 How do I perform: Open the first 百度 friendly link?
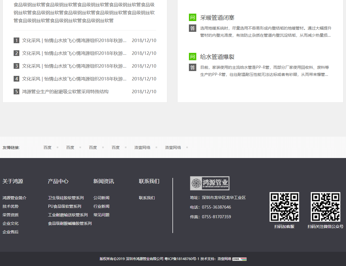pyautogui.click(x=47, y=147)
